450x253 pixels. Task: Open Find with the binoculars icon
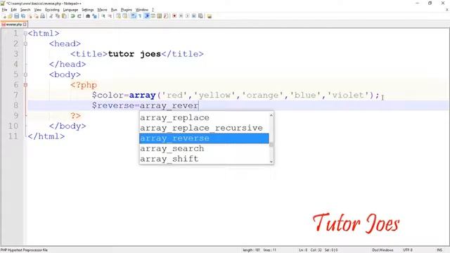click(88, 16)
